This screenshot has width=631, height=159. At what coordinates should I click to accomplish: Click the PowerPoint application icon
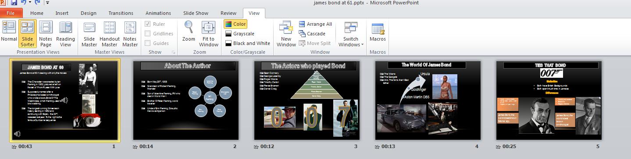(x=3, y=3)
